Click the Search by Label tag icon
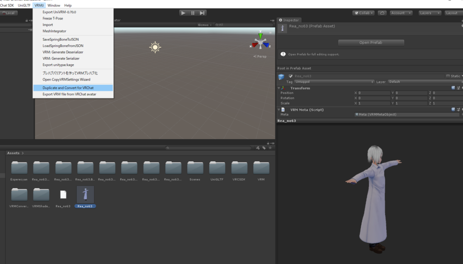Image resolution: width=463 pixels, height=264 pixels. click(264, 148)
